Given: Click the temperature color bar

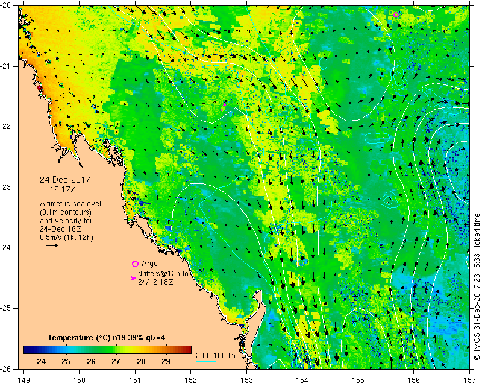Looking at the screenshot, I should [108, 350].
